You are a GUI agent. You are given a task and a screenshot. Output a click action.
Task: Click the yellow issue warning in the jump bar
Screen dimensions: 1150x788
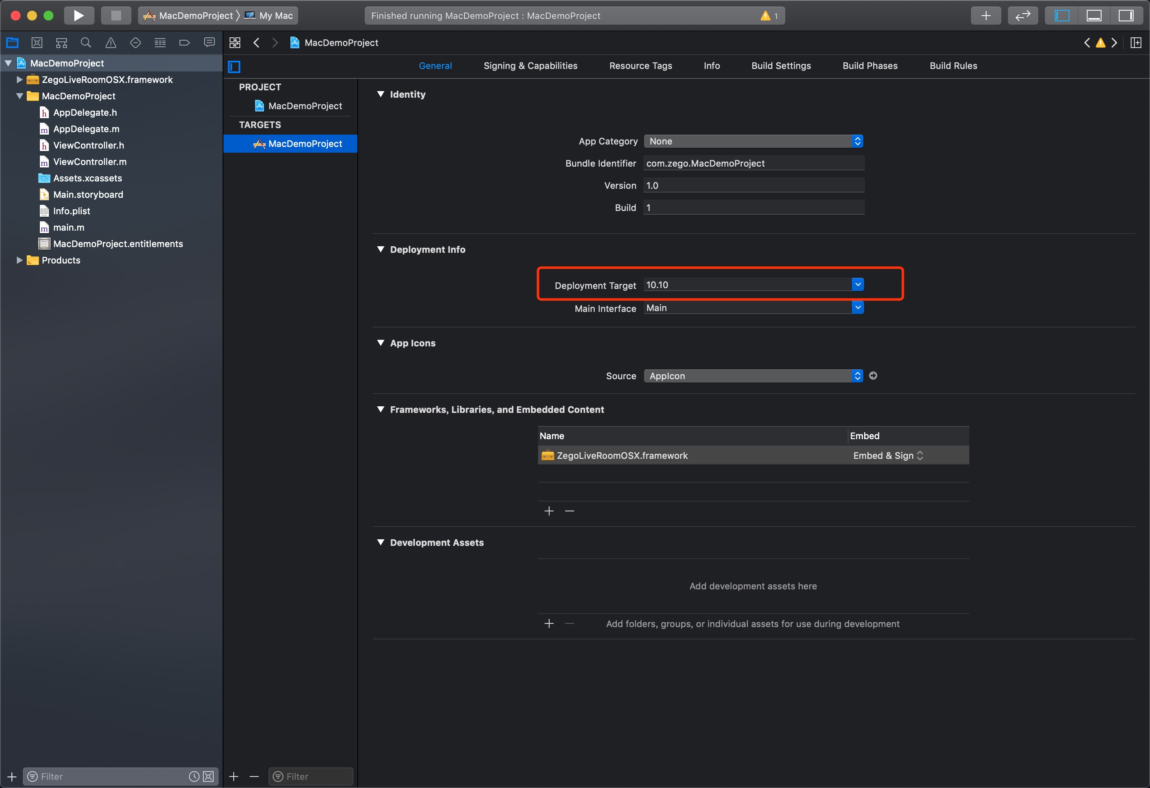(1101, 43)
